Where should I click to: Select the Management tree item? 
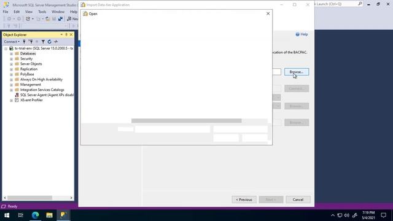[30, 85]
